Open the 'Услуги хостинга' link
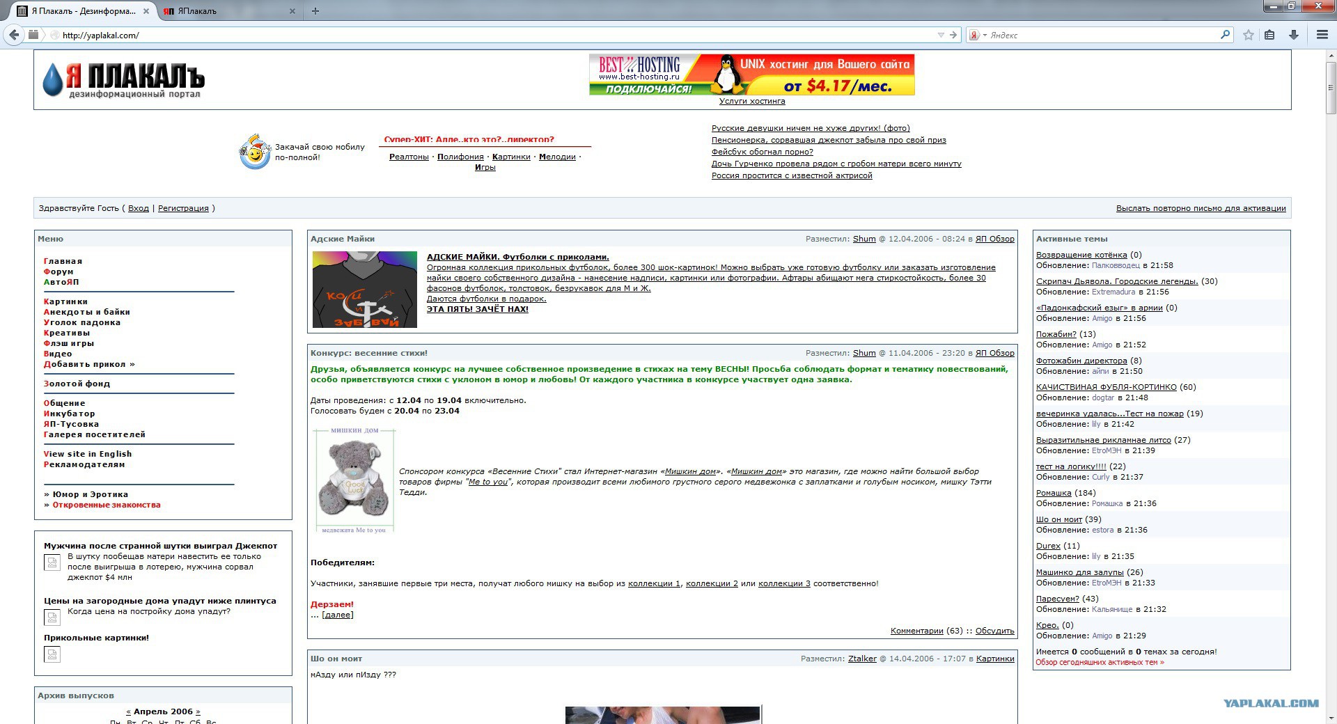1337x724 pixels. click(752, 101)
